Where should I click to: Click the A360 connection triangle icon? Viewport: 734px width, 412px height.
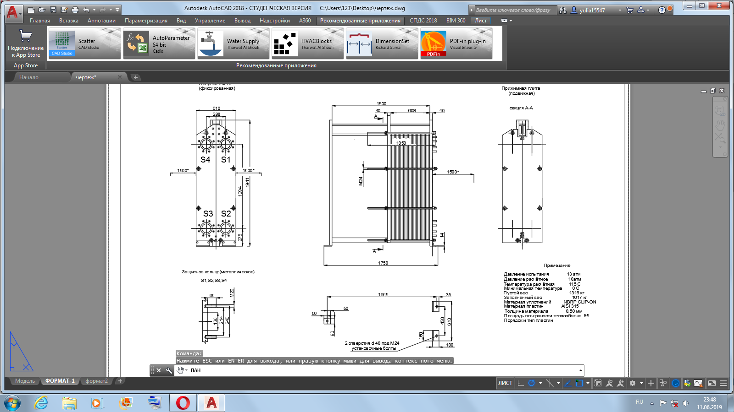(641, 10)
